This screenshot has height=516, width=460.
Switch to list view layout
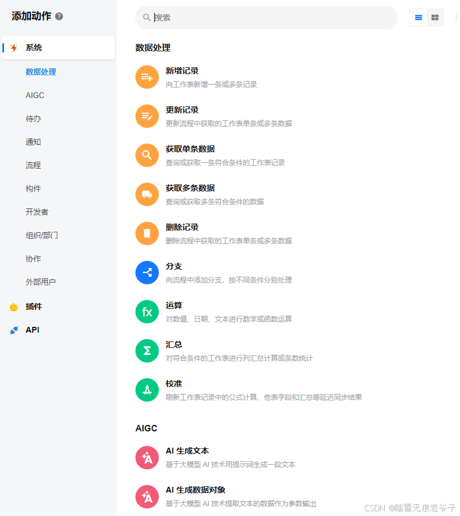(x=418, y=18)
